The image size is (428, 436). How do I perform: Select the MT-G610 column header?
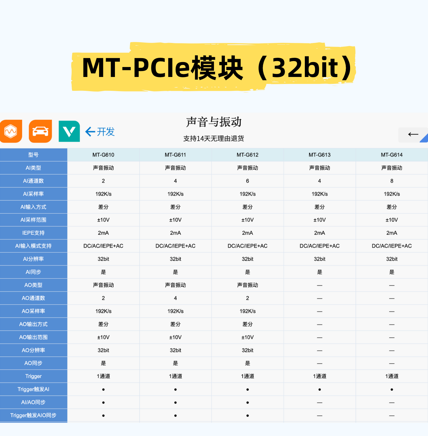coord(103,155)
